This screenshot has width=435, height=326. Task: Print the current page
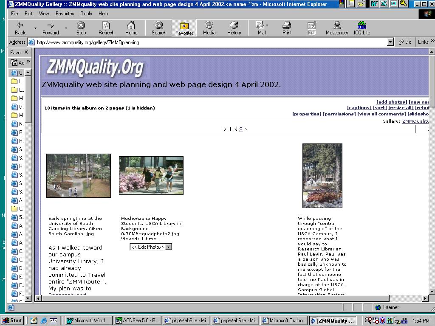[287, 28]
